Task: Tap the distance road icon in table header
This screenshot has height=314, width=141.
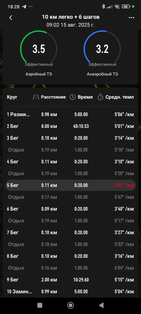Action: click(x=36, y=97)
